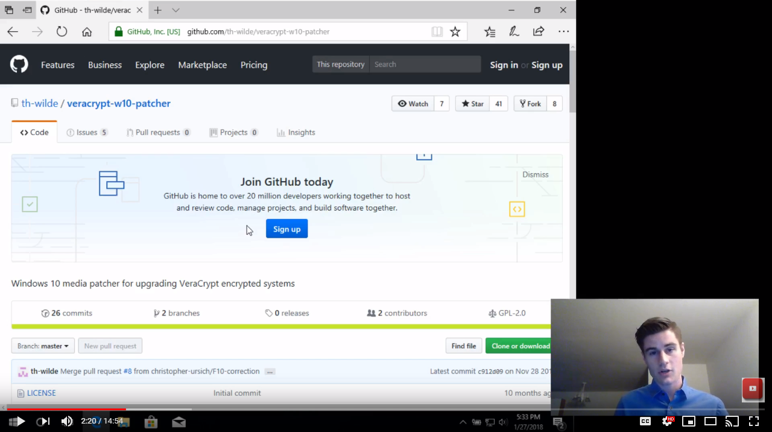Open a new browser tab plus
The width and height of the screenshot is (772, 432).
pos(158,10)
